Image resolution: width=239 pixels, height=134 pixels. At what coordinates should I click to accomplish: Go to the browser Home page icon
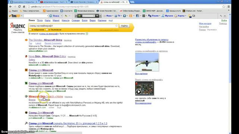coord(24,7)
